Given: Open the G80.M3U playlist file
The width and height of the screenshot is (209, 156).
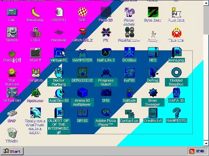Looking at the screenshot, I should click(x=59, y=12).
